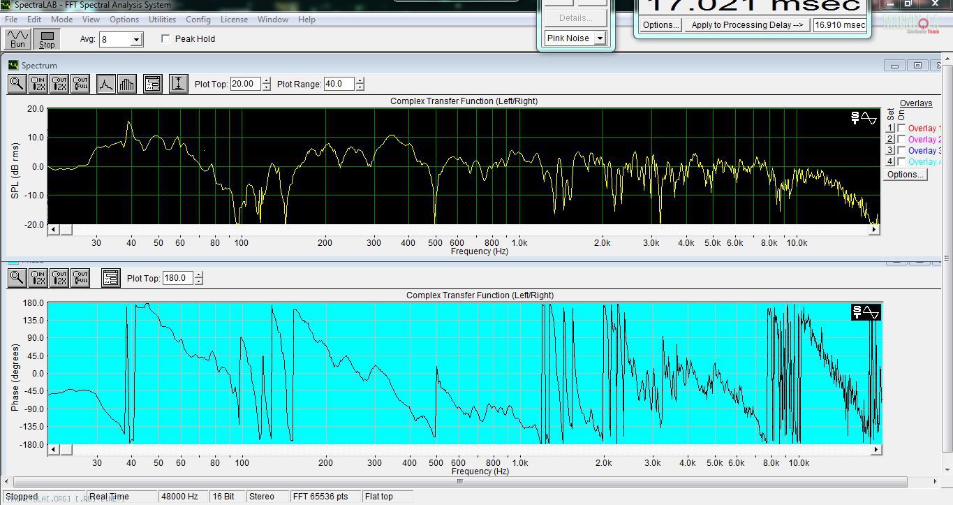The height and width of the screenshot is (505, 953).
Task: Turn on Overlay 2 checkbox
Action: click(902, 140)
